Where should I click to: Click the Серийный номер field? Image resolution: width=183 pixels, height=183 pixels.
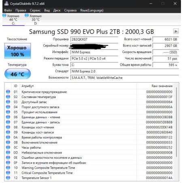[94, 46]
